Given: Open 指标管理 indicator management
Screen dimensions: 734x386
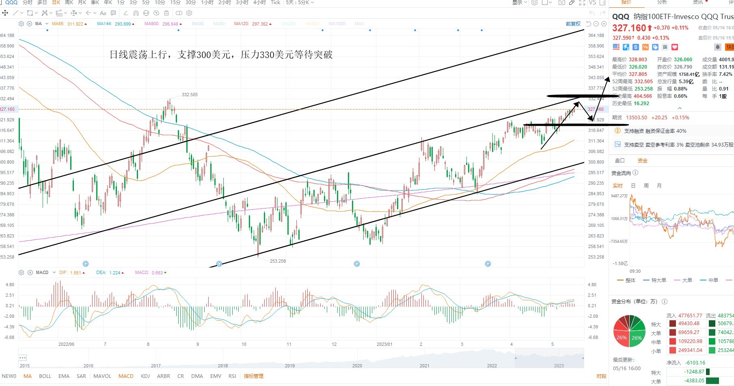Looking at the screenshot, I should [254, 376].
